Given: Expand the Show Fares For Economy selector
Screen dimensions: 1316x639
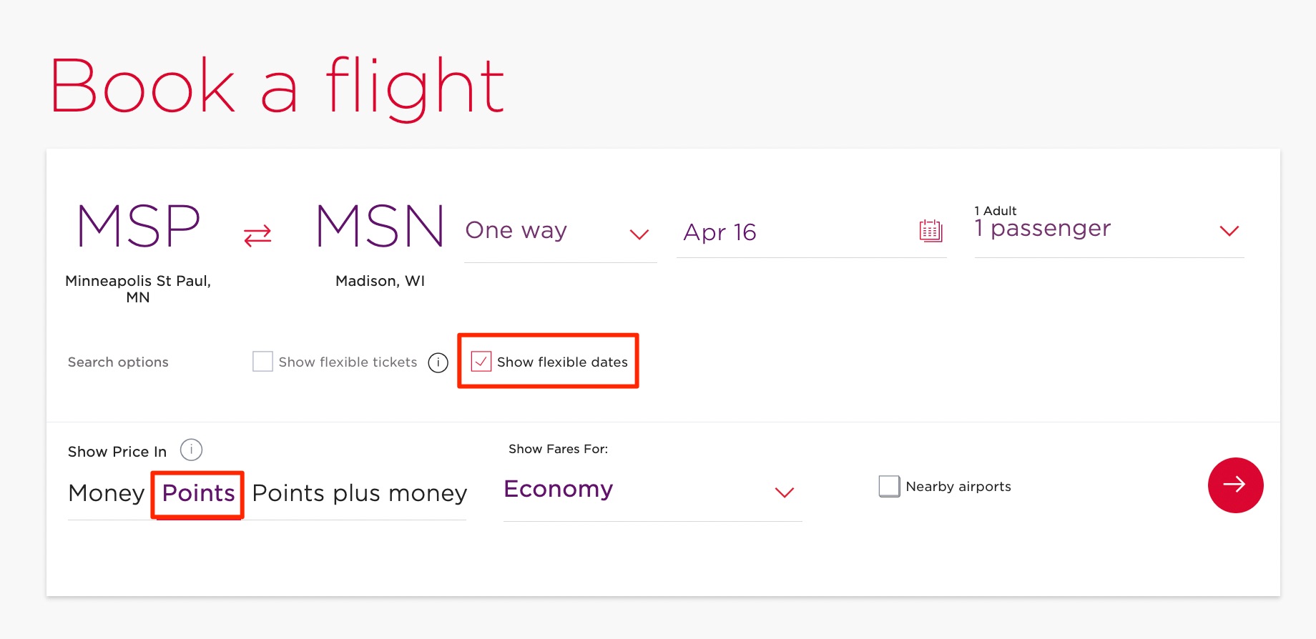Looking at the screenshot, I should tap(558, 489).
